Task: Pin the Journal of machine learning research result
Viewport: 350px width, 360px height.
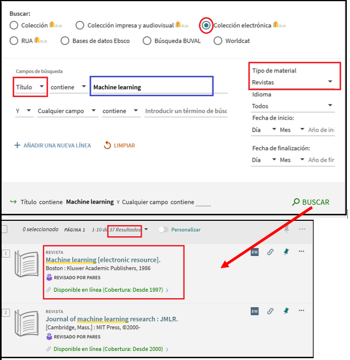Action: [286, 310]
